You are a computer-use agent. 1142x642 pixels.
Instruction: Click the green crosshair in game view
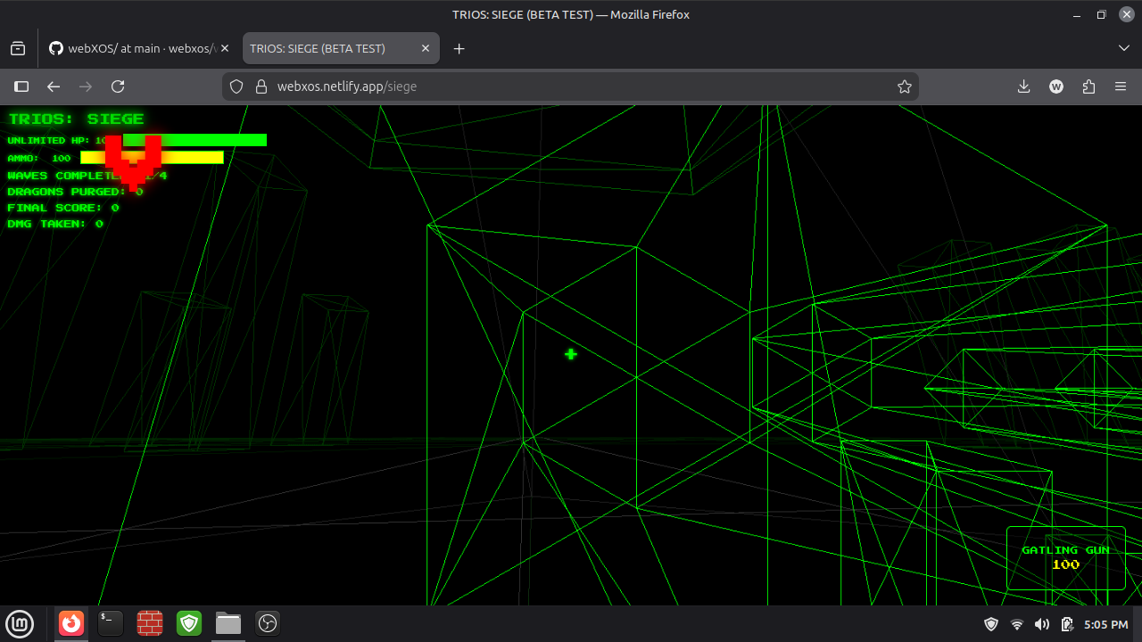pos(571,354)
